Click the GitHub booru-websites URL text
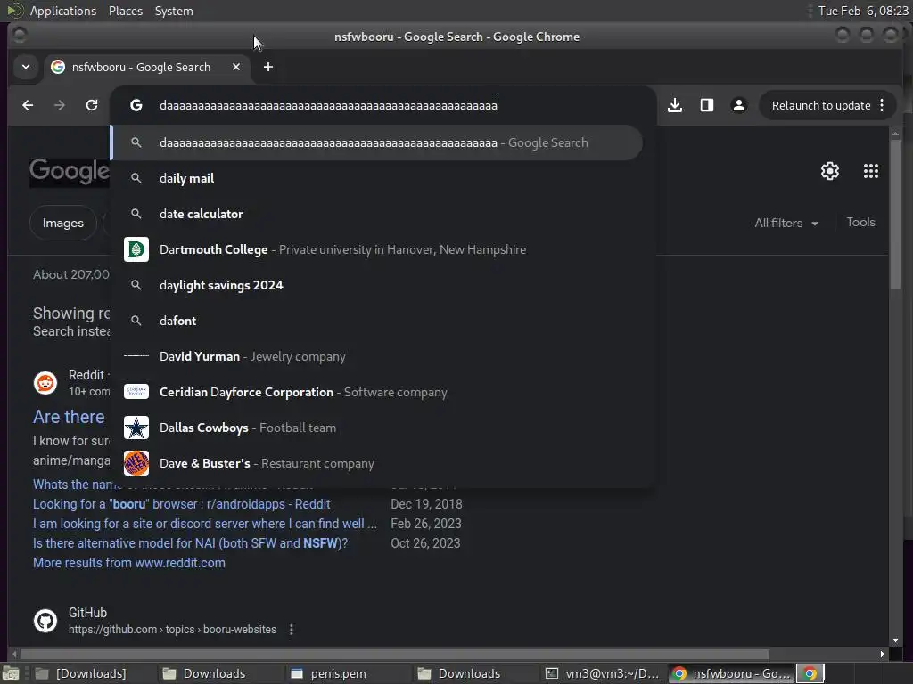 point(172,630)
